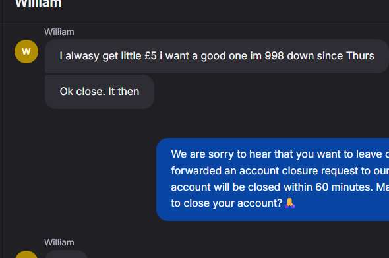This screenshot has width=389, height=258.
Task: Click the praying hands emoji
Action: click(289, 203)
